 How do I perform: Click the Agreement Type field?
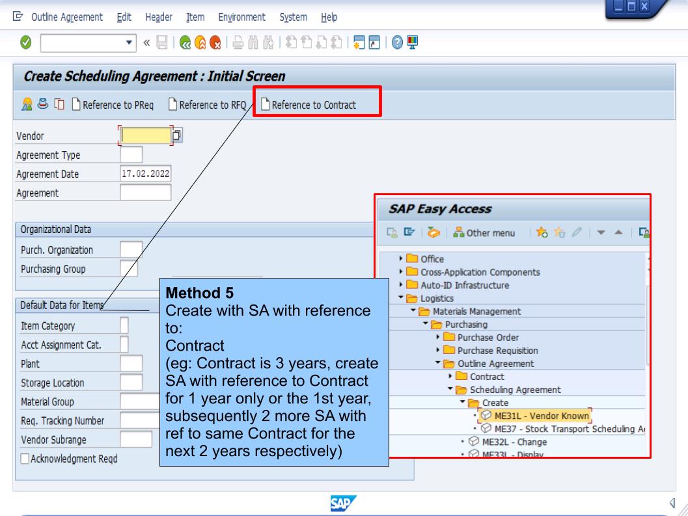pos(131,154)
